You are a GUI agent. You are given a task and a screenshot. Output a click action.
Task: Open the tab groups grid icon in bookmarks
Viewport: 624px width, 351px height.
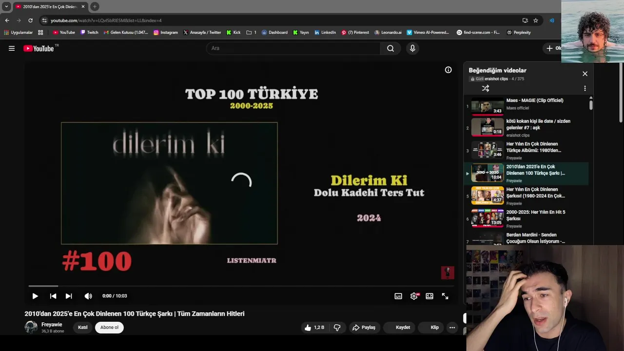(x=40, y=33)
